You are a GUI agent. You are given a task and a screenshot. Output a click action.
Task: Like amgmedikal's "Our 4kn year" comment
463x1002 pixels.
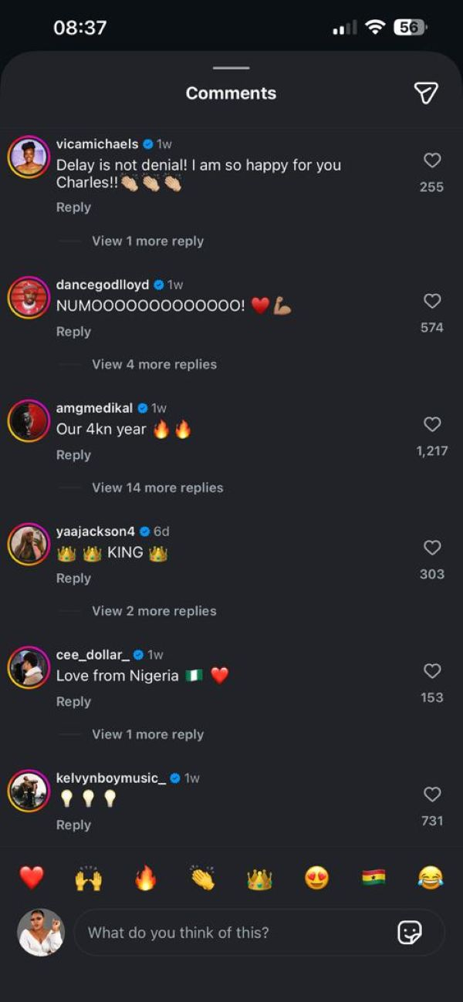click(x=432, y=424)
